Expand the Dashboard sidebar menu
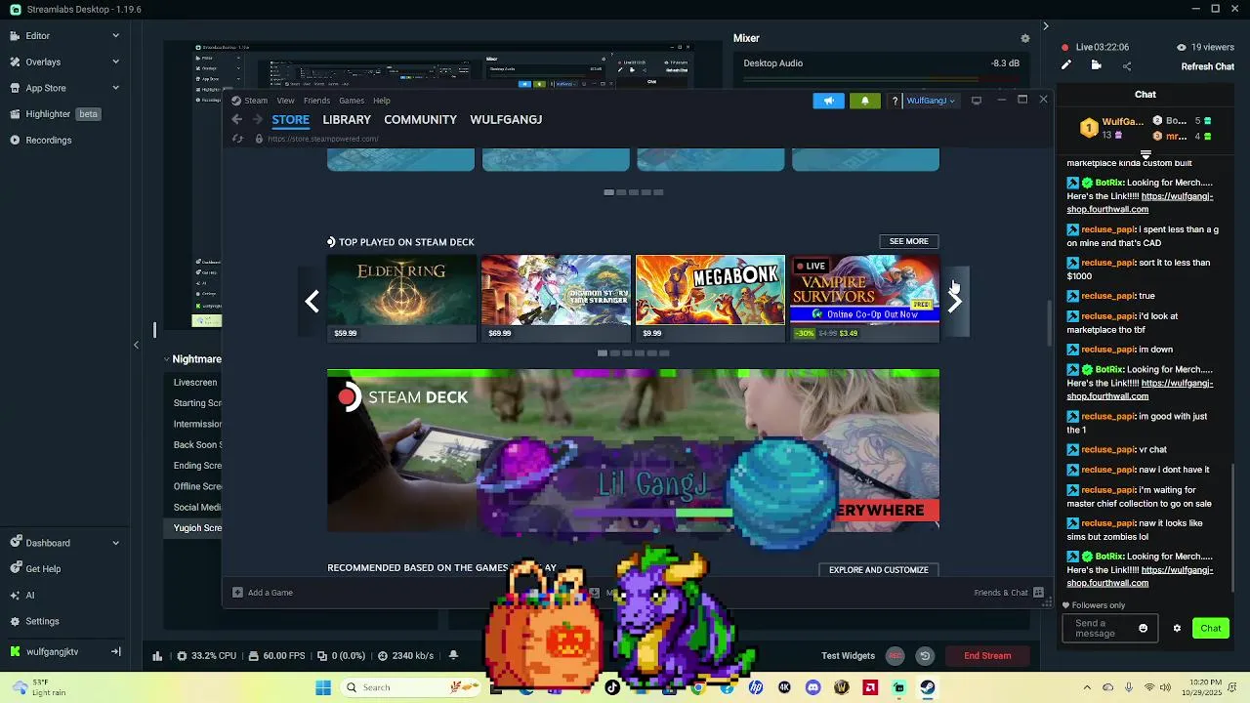The image size is (1250, 703). point(115,543)
